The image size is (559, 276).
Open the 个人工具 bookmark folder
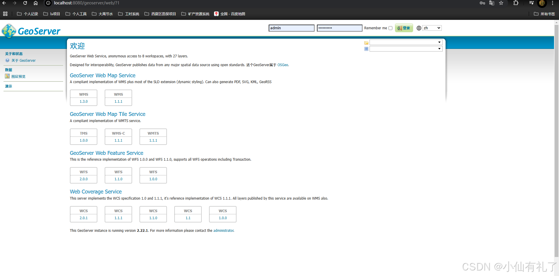pyautogui.click(x=76, y=14)
